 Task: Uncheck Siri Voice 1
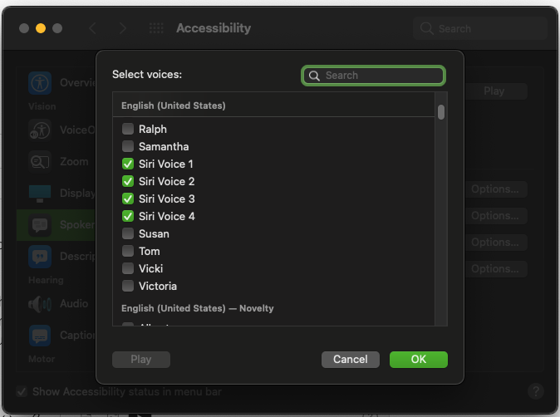pyautogui.click(x=128, y=164)
